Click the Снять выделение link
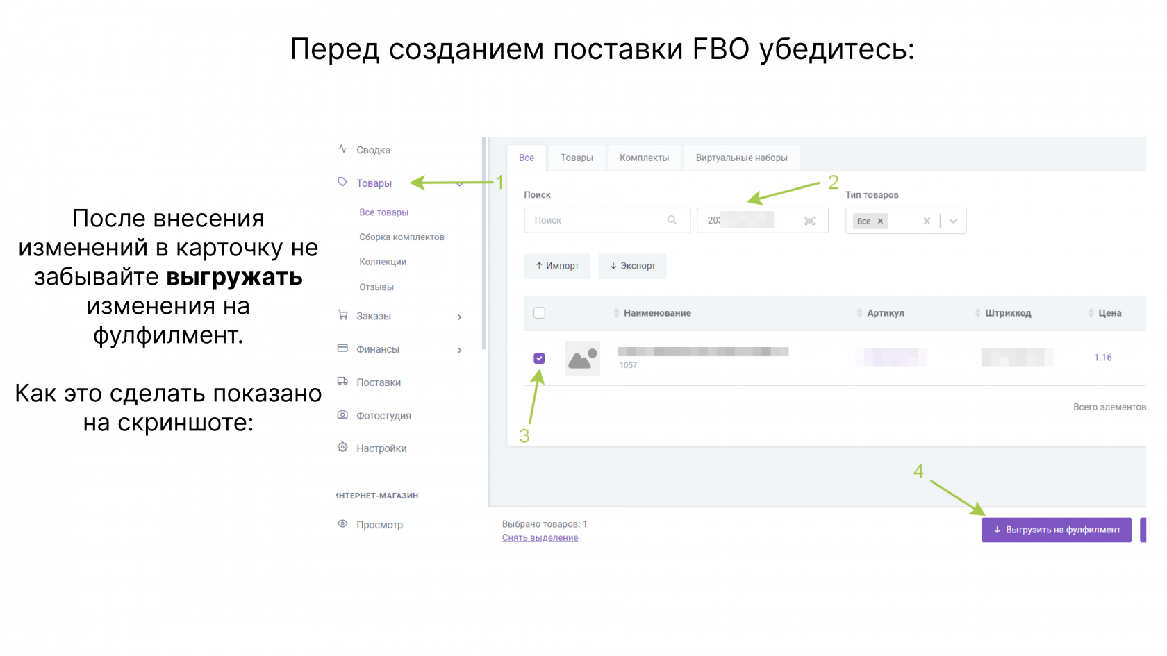Screen dimensions: 1167x656 pos(540,538)
